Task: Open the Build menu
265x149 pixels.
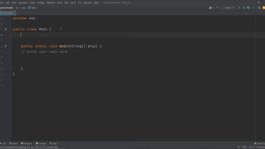Action: pos(60,2)
